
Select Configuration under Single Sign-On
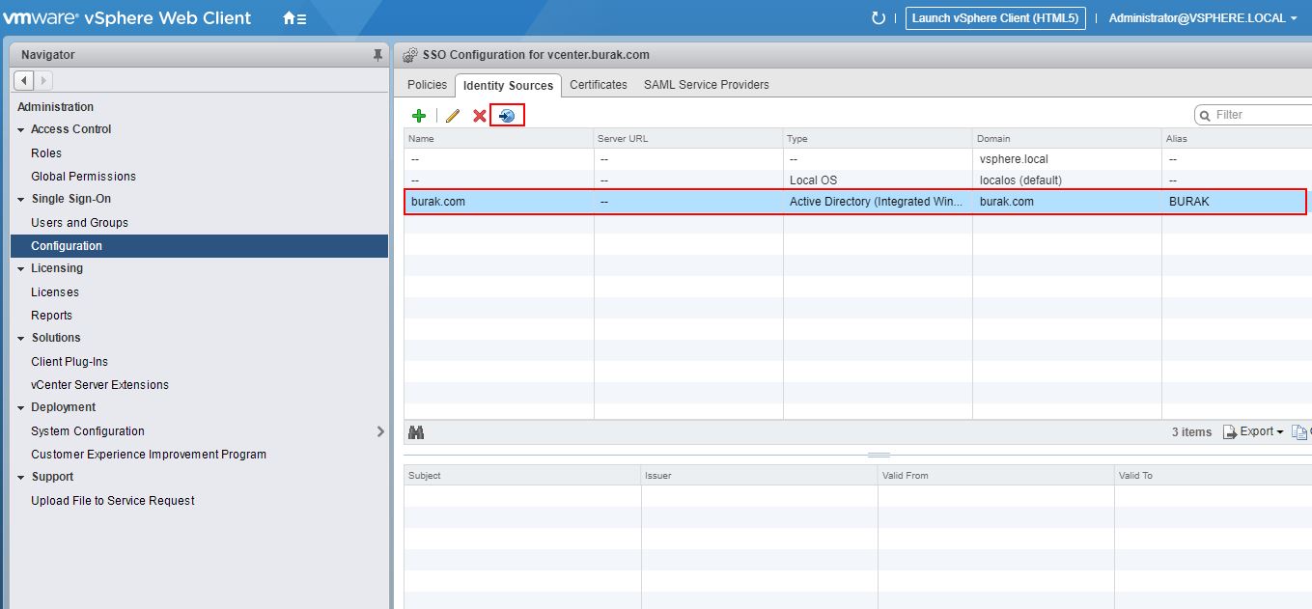click(x=199, y=246)
